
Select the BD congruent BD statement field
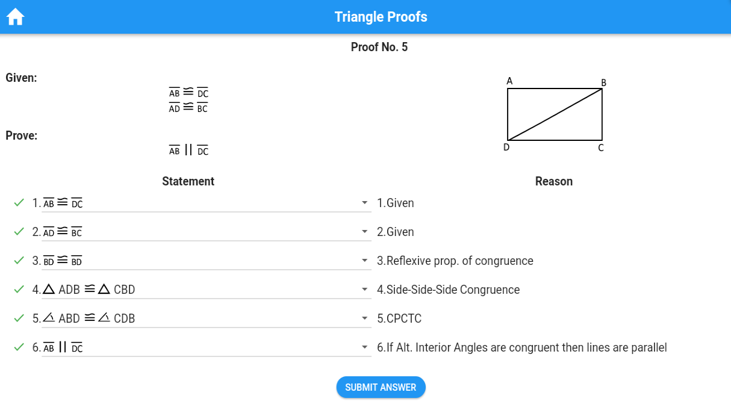199,261
